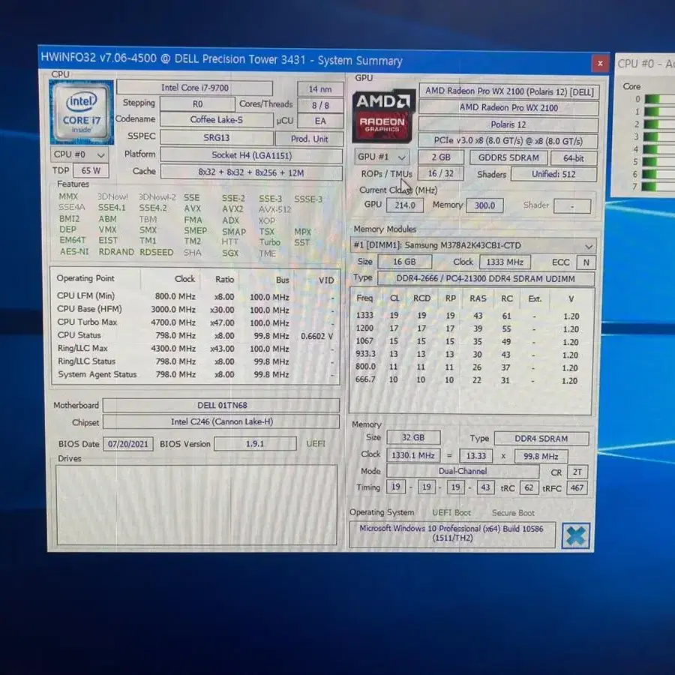Click the "CPU LFM (Min)" operating point row
This screenshot has height=675, width=675.
pos(196,296)
